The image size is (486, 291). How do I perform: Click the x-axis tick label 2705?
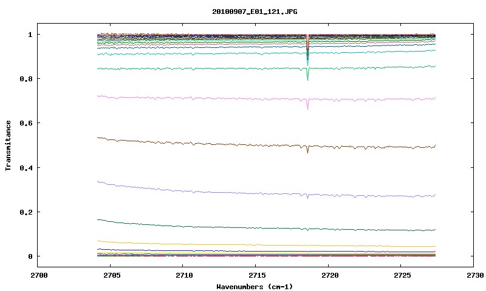click(111, 275)
